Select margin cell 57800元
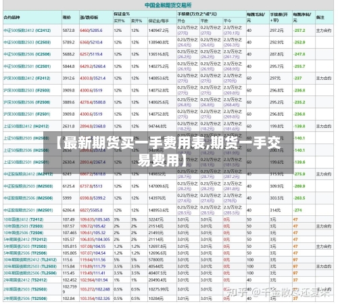Viewport: 338px width, 306px height. (156, 260)
